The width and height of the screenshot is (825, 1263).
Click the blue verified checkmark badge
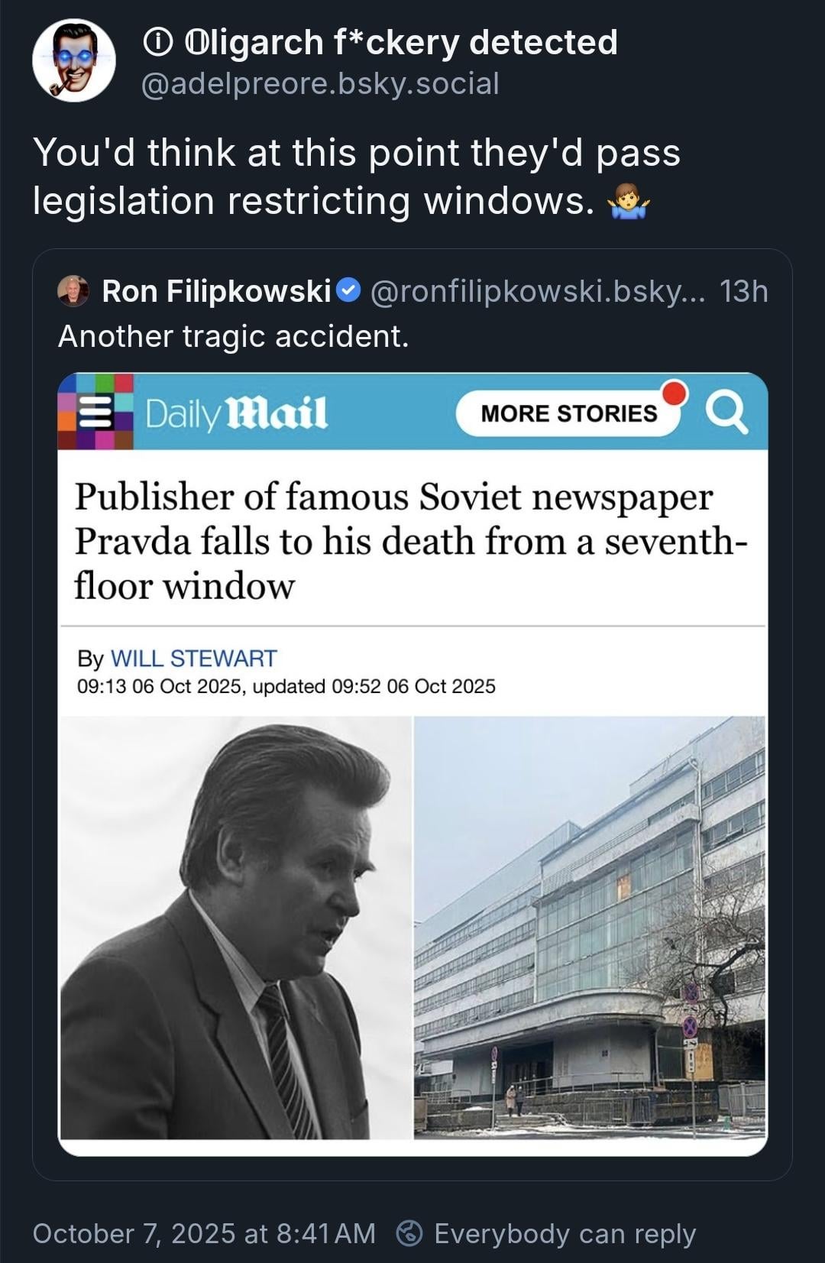pos(348,290)
